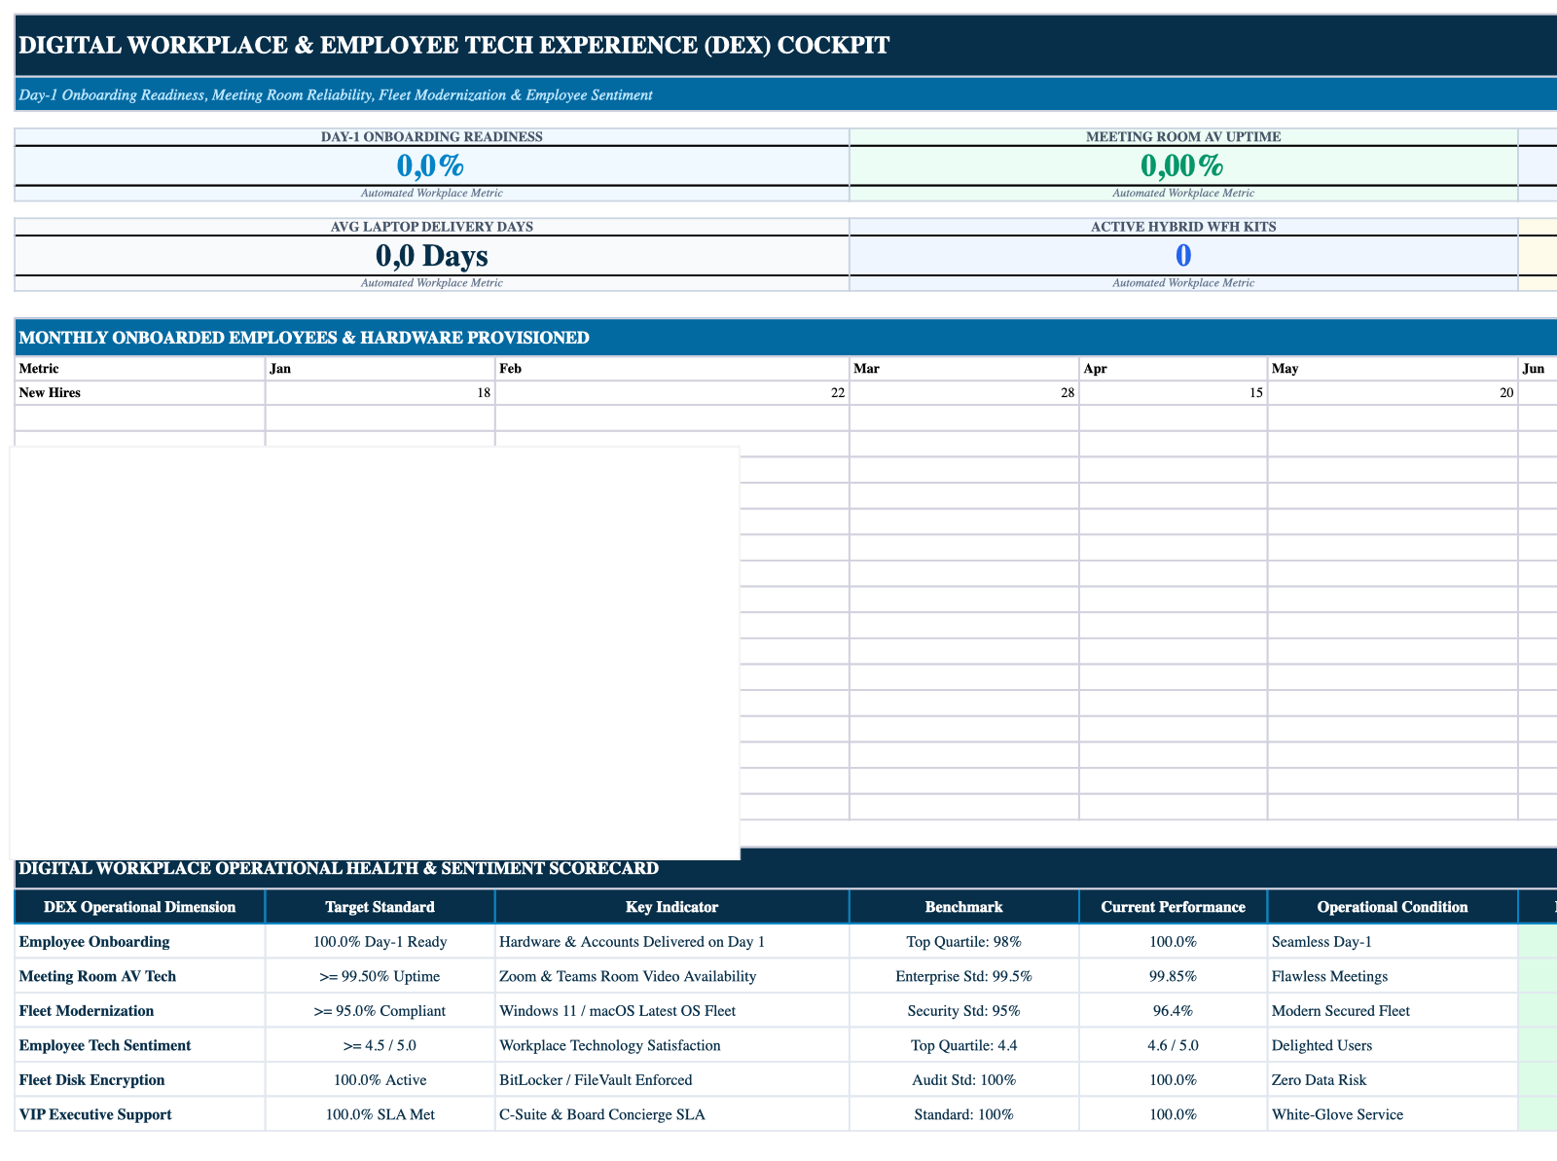
Task: Select the 'White-Glove Service' condition cell
Action: [1393, 1114]
